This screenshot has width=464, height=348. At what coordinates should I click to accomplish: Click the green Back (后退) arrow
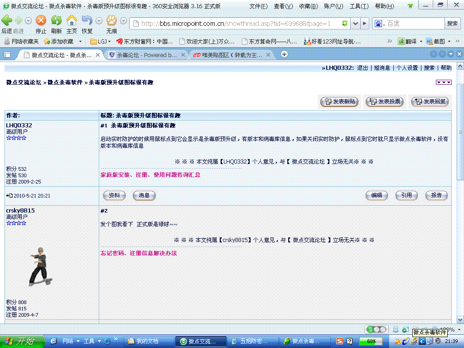tap(7, 20)
